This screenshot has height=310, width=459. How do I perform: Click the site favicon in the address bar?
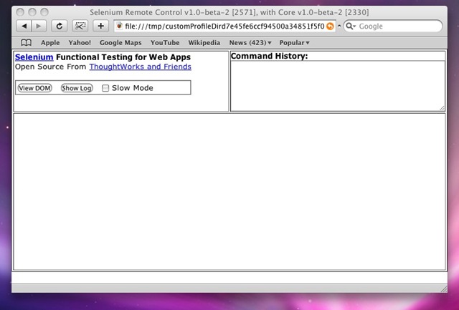(x=119, y=26)
